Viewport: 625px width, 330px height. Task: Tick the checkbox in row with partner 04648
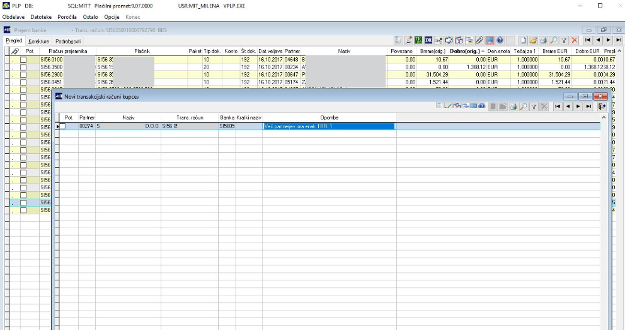23,60
